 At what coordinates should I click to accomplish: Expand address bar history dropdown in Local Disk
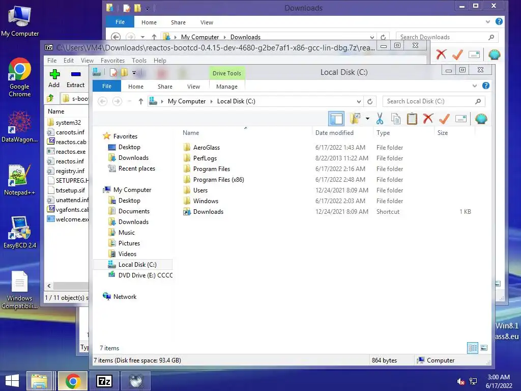point(359,101)
